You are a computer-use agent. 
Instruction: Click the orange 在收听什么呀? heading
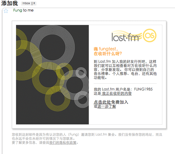tap(108, 54)
